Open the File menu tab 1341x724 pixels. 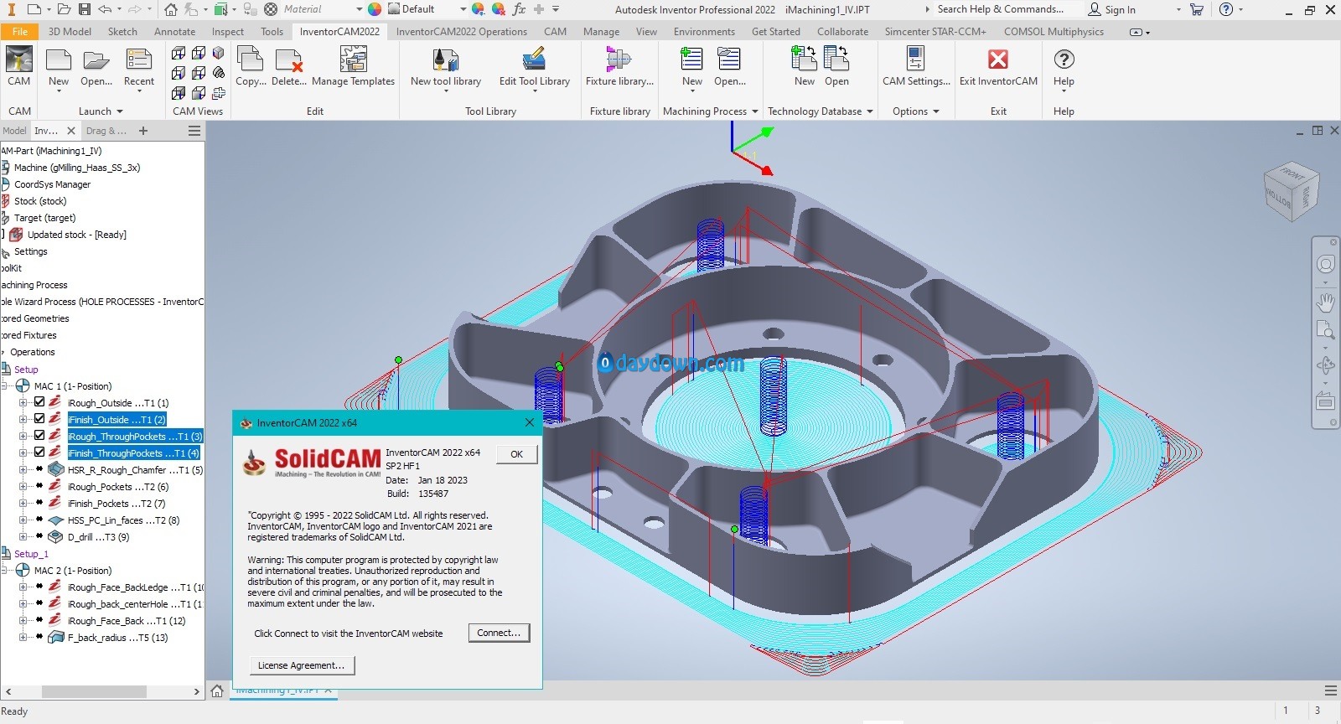tap(20, 32)
